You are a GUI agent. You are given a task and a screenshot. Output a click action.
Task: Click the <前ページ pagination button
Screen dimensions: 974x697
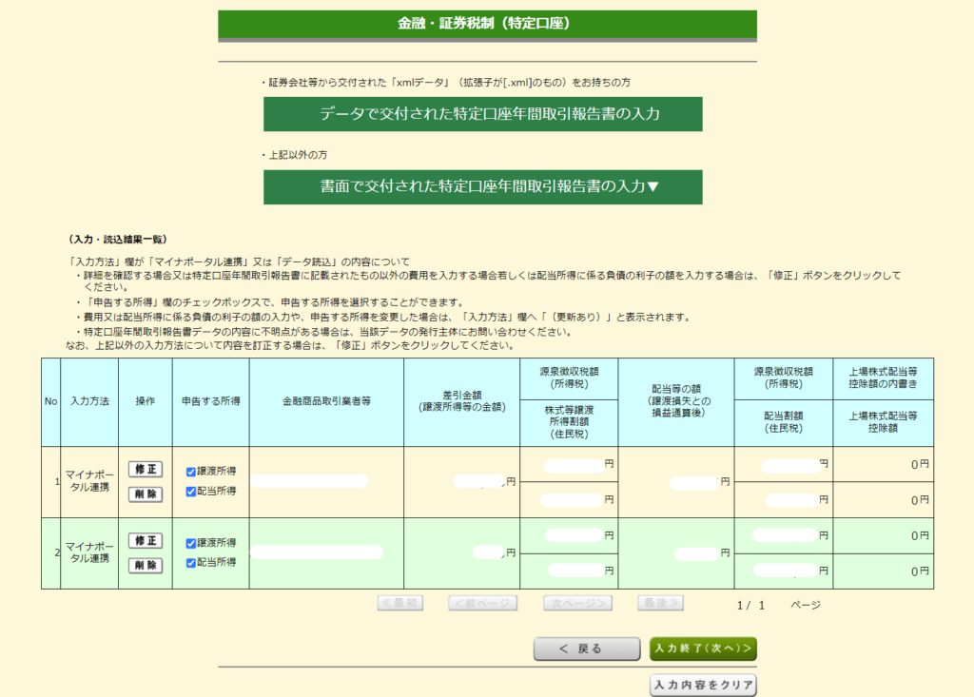483,603
